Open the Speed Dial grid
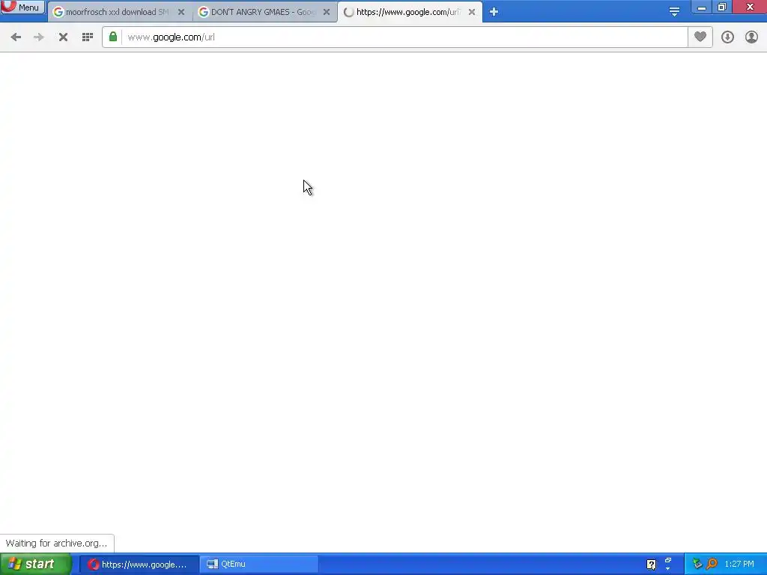This screenshot has width=767, height=575. 88,37
